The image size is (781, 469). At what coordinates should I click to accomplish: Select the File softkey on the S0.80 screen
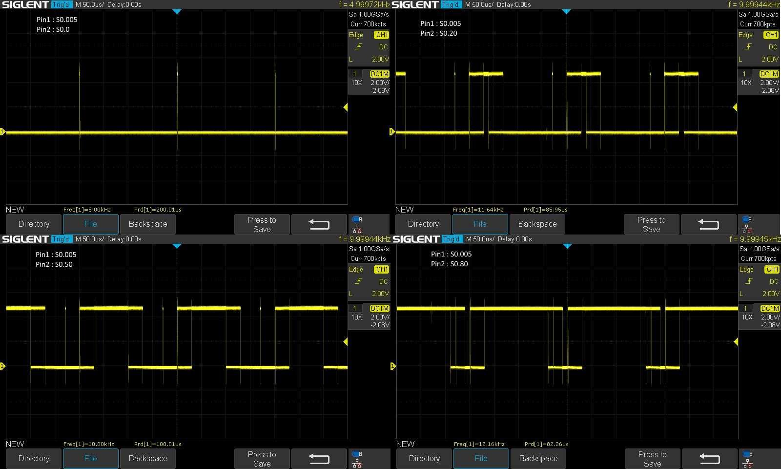pyautogui.click(x=481, y=459)
